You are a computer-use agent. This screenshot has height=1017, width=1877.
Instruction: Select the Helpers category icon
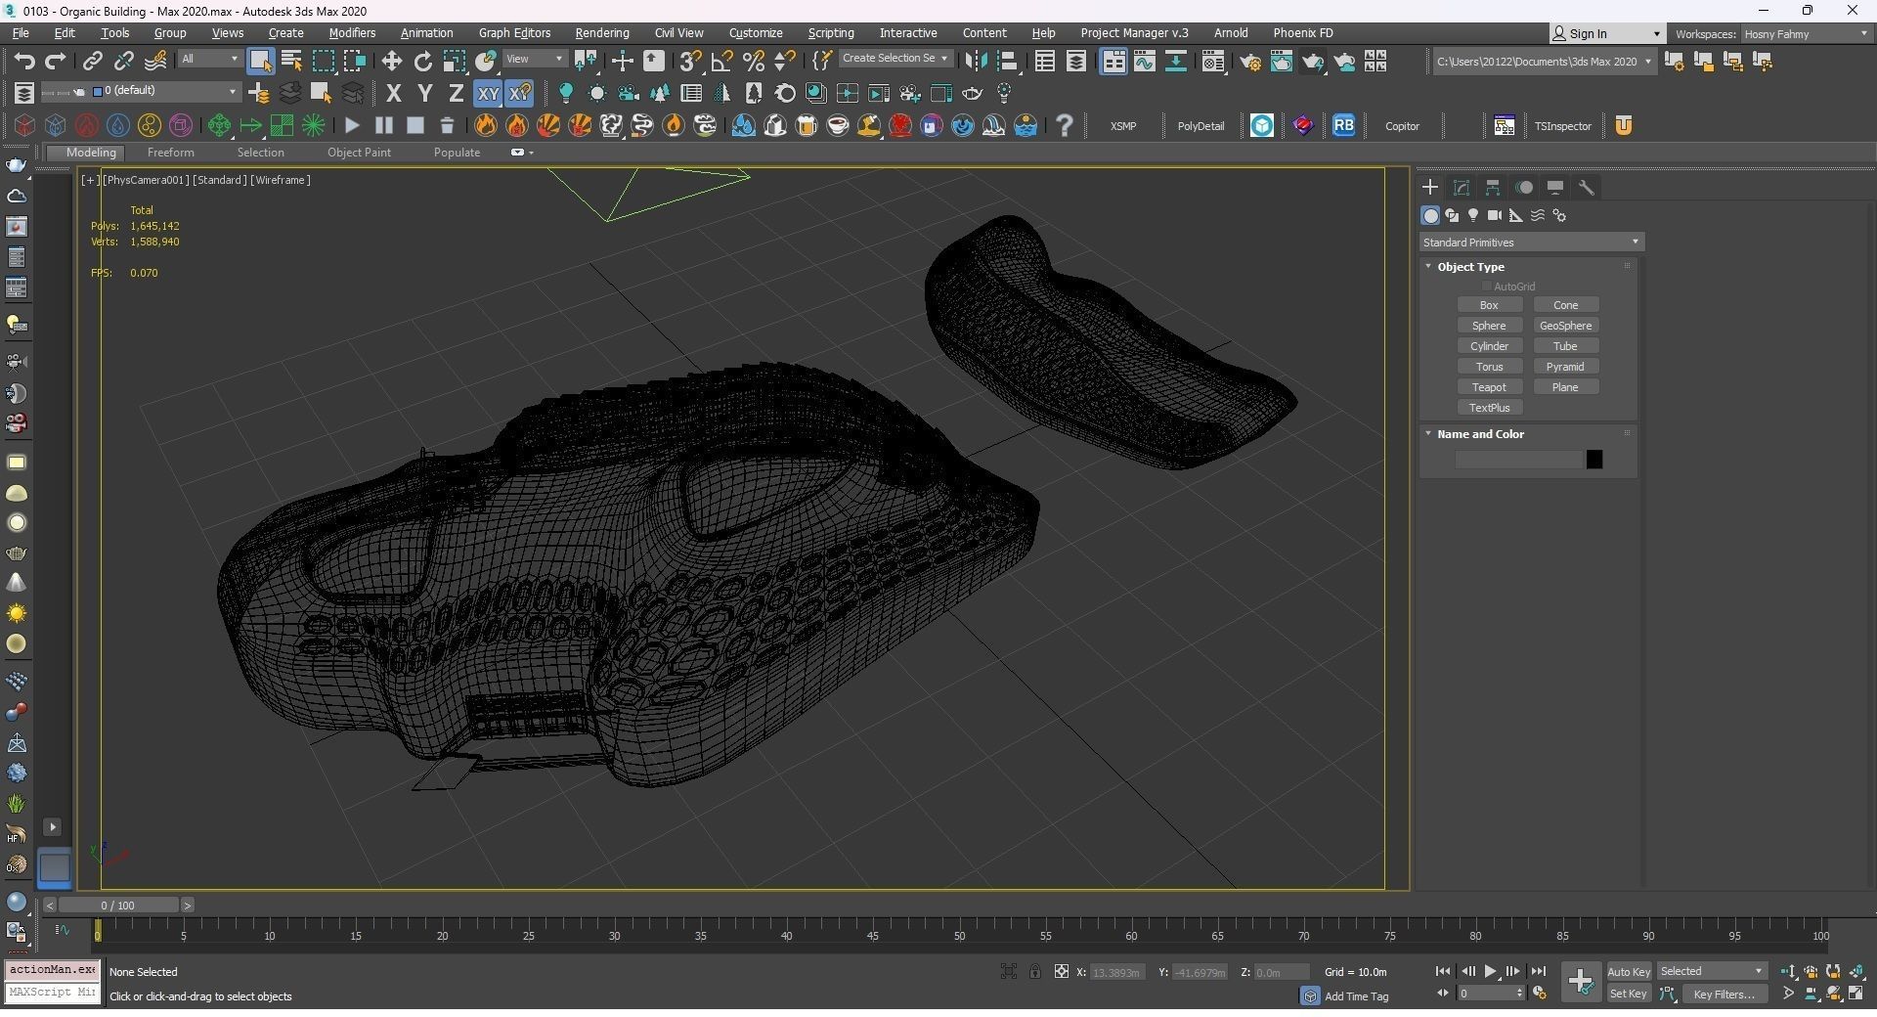1516,215
